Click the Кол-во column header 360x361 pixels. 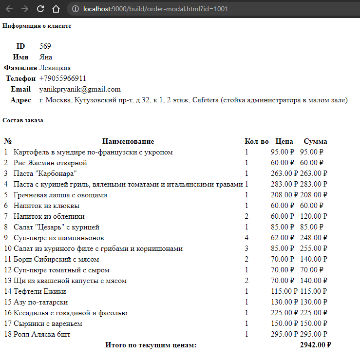257,141
